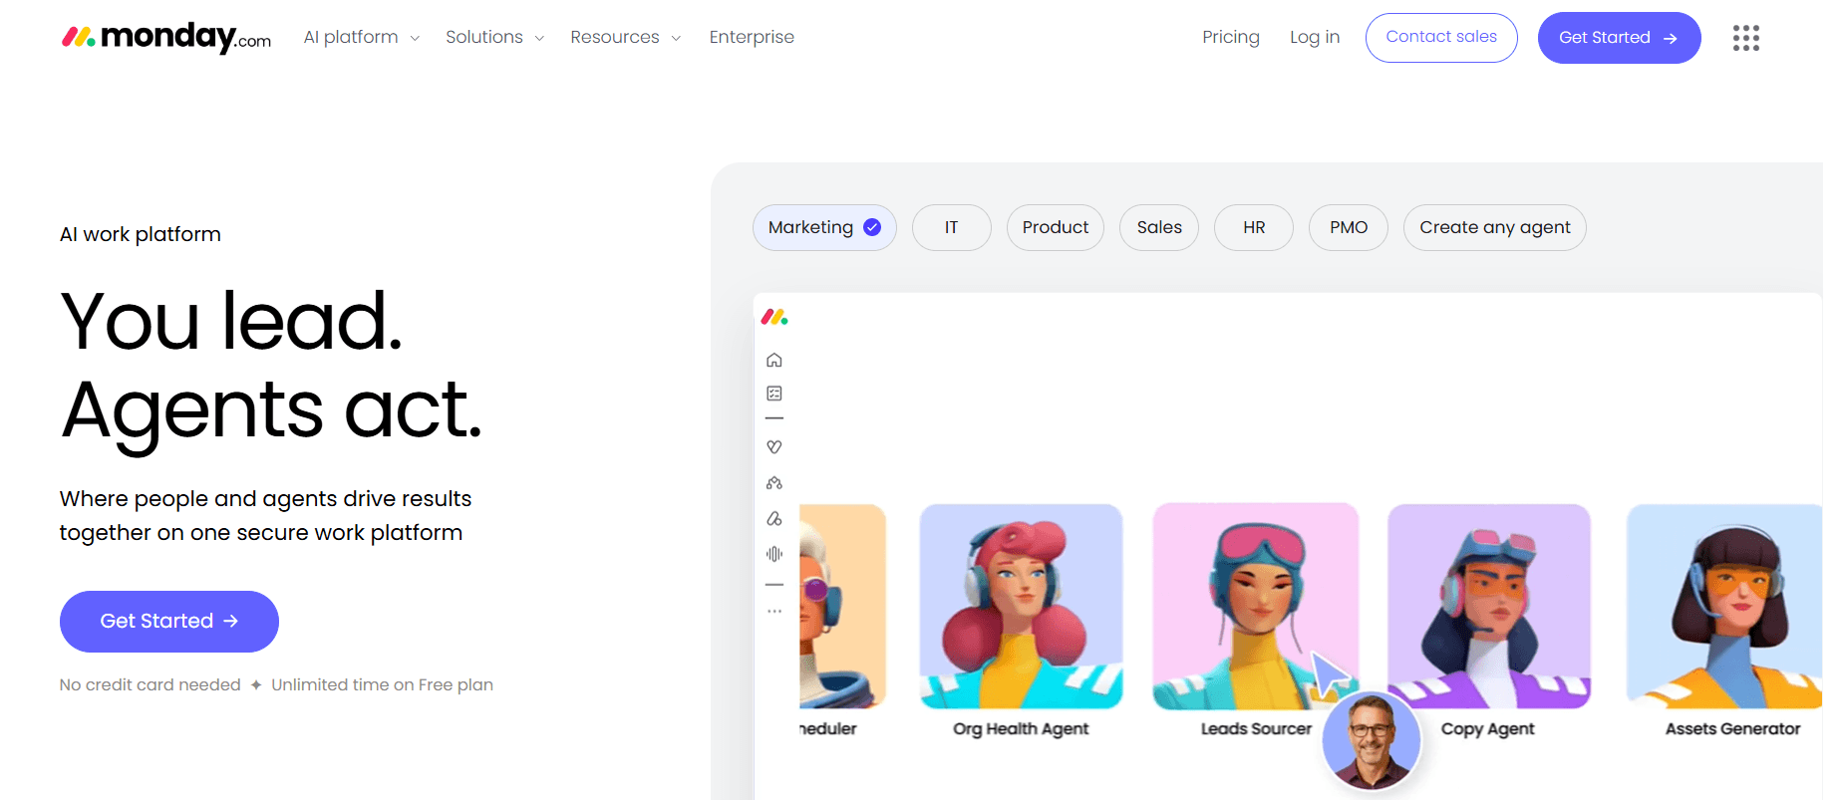Image resolution: width=1844 pixels, height=800 pixels.
Task: Click the man's round avatar photo
Action: tap(1372, 741)
